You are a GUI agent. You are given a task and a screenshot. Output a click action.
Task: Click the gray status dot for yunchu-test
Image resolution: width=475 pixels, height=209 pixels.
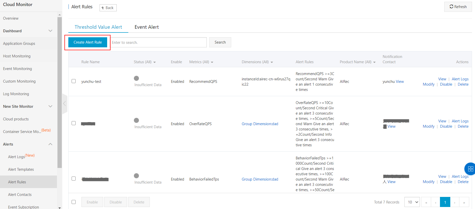136,78
